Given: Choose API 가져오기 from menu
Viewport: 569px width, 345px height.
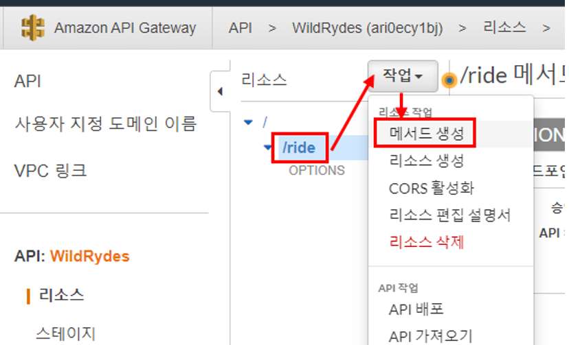Looking at the screenshot, I should 430,336.
